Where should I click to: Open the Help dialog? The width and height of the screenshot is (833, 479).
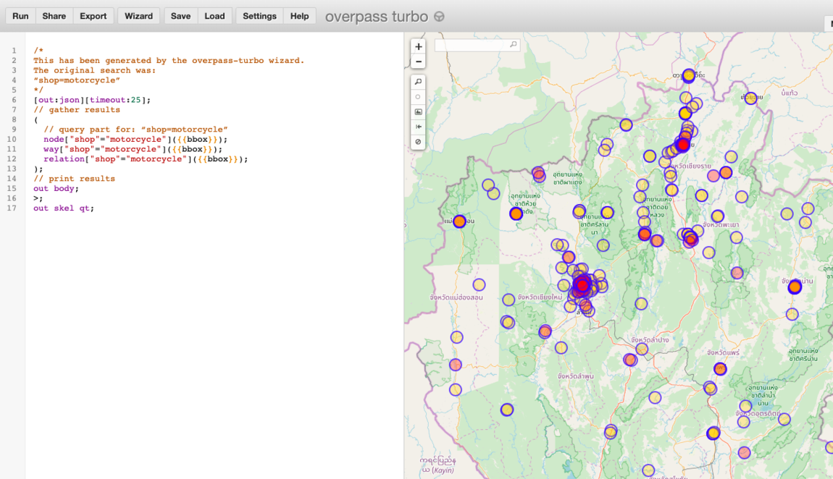click(x=299, y=16)
